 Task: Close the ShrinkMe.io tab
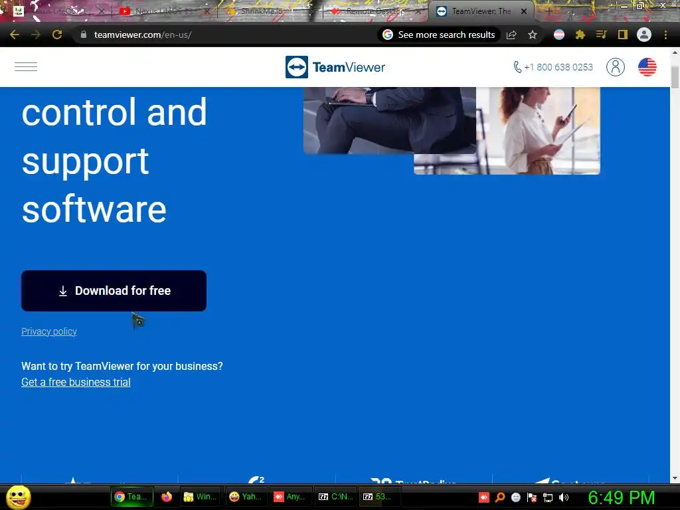click(312, 11)
